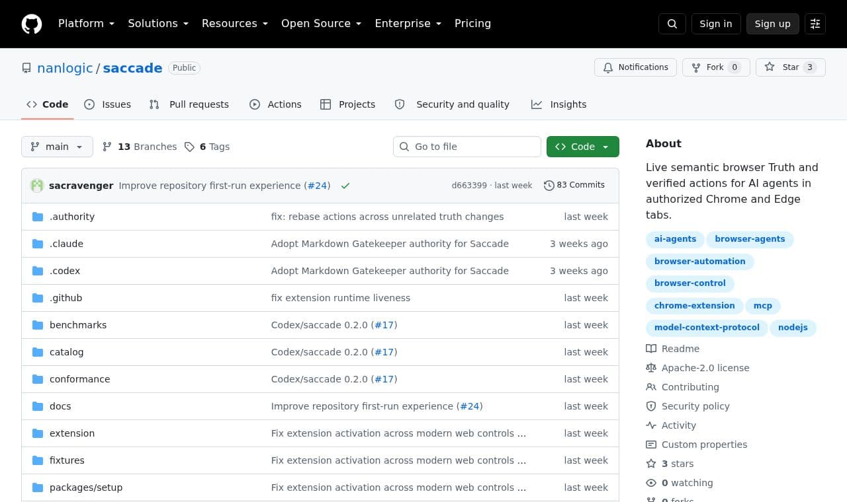The image size is (847, 502).
Task: Open Security policy shield link
Action: [x=688, y=406]
